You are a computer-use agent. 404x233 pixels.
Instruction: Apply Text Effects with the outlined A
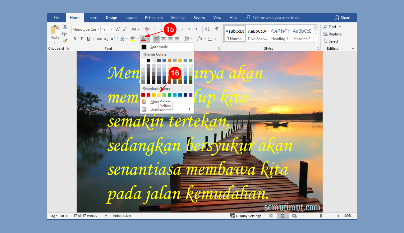(x=122, y=39)
